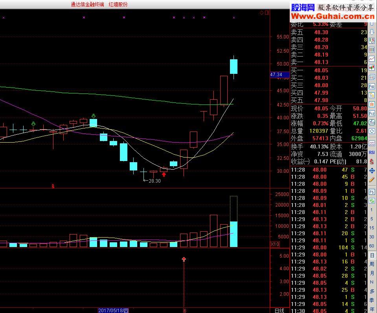
Task: Click the X10 volume multiplier label
Action: [275, 244]
